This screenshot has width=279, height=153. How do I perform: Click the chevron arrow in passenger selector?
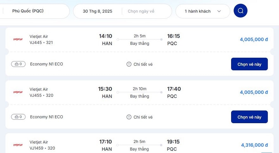point(219,11)
